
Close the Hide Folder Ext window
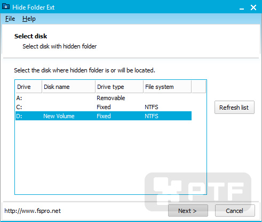(253, 7)
